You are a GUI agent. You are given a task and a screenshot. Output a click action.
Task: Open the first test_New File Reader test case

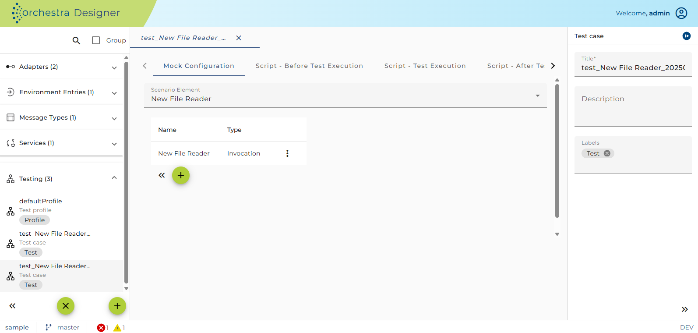coord(61,243)
